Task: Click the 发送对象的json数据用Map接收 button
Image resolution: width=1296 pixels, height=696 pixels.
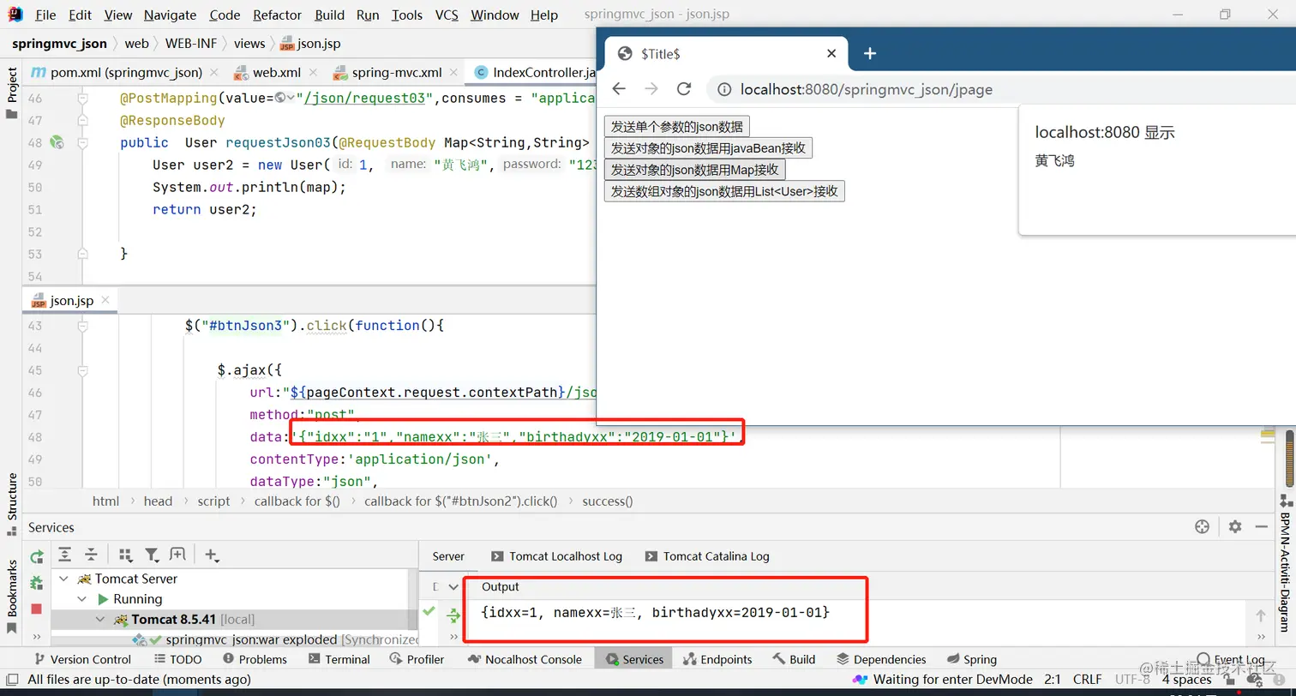Action: click(695, 170)
